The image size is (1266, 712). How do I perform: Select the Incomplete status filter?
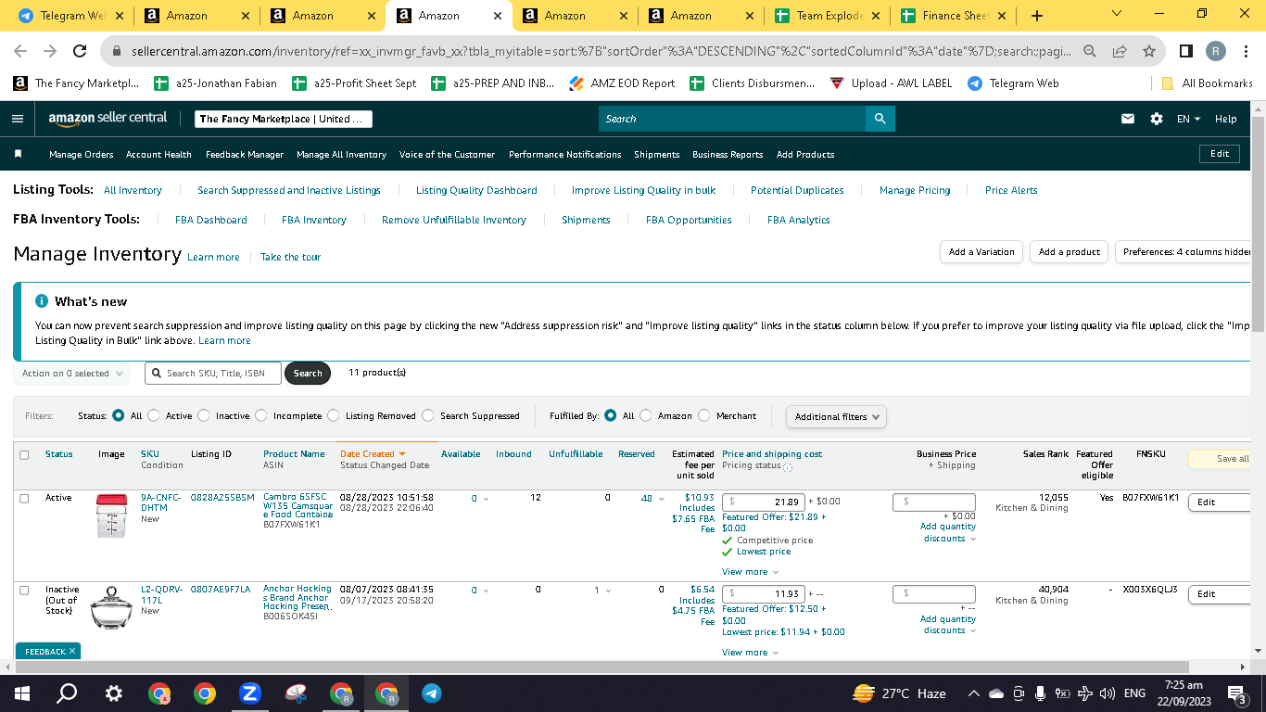click(x=261, y=416)
